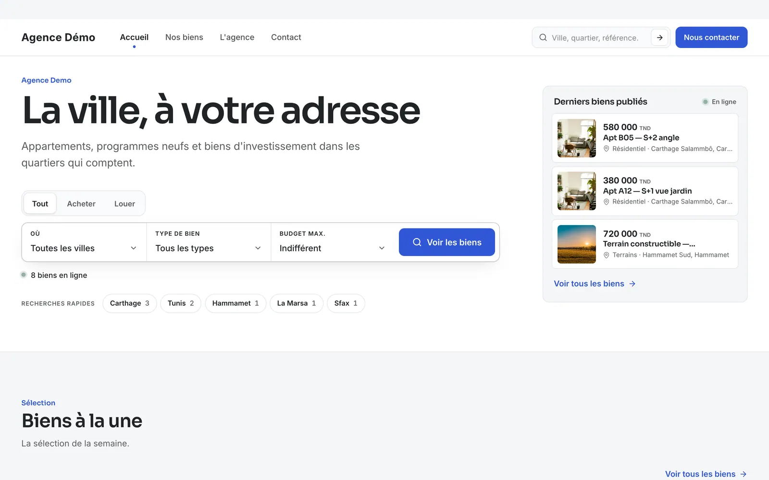Open Apt A12 listing thumbnail
769x480 pixels.
[576, 191]
